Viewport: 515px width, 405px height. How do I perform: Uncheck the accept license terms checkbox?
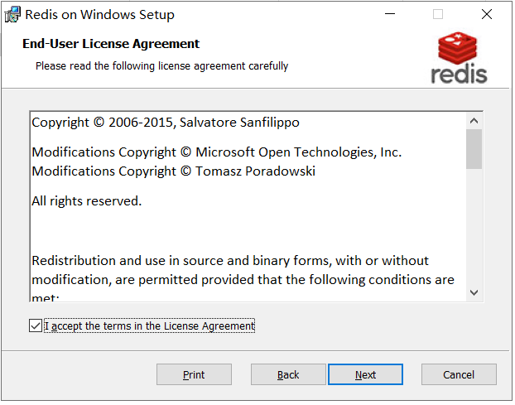35,326
